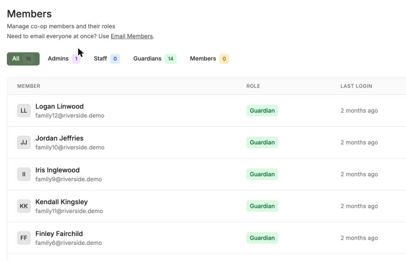Click Iris Inglewood's last login time

click(359, 174)
